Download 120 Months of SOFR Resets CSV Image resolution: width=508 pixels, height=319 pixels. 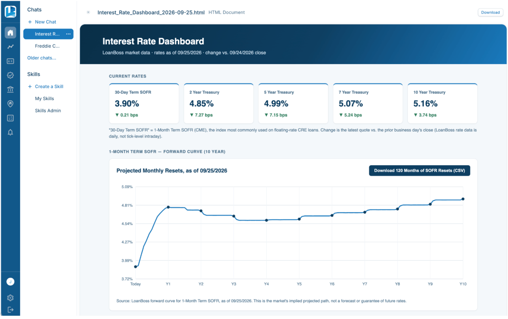pyautogui.click(x=419, y=170)
